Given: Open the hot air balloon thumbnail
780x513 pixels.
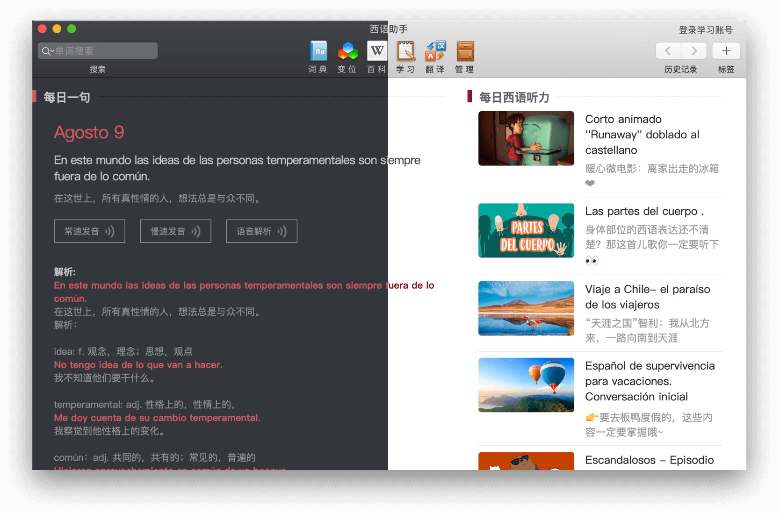Looking at the screenshot, I should (526, 385).
